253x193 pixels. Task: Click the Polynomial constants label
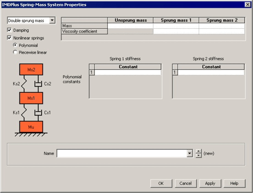72,79
